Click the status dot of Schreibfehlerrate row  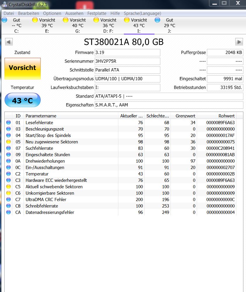click(8, 205)
